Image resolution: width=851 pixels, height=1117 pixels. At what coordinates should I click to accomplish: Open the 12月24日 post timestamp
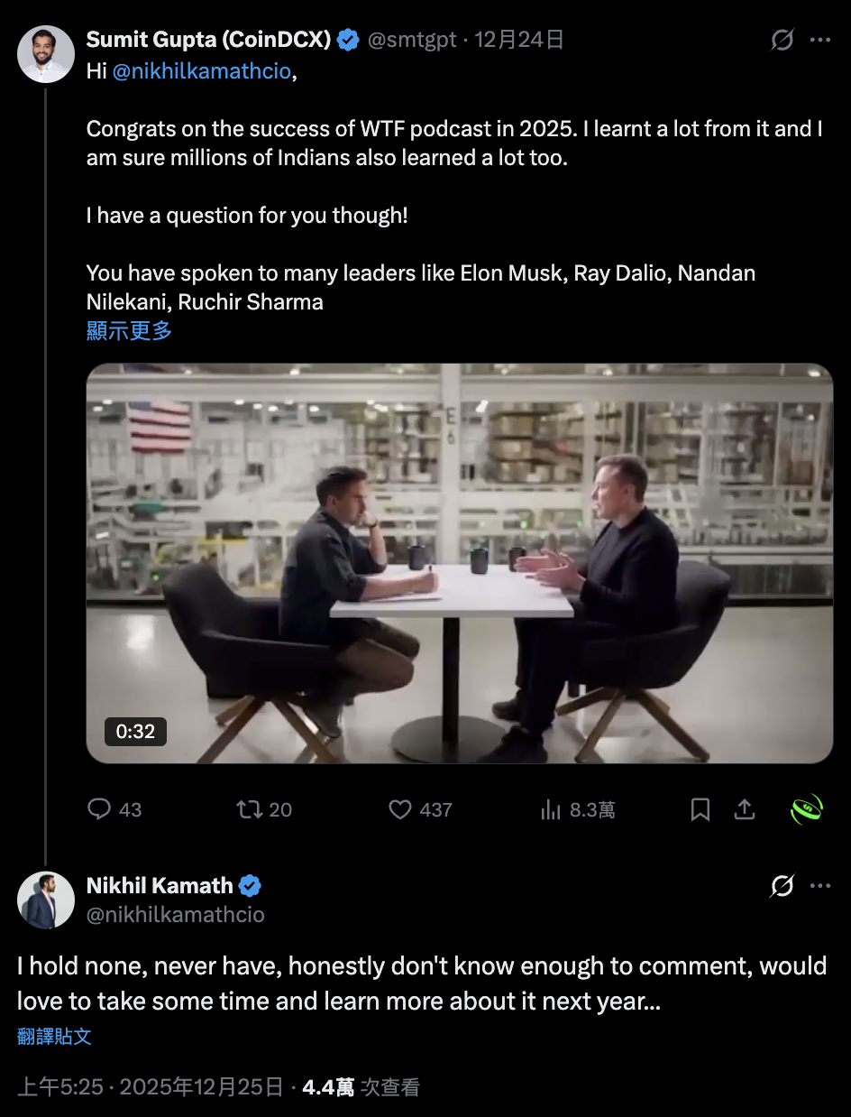pos(519,40)
